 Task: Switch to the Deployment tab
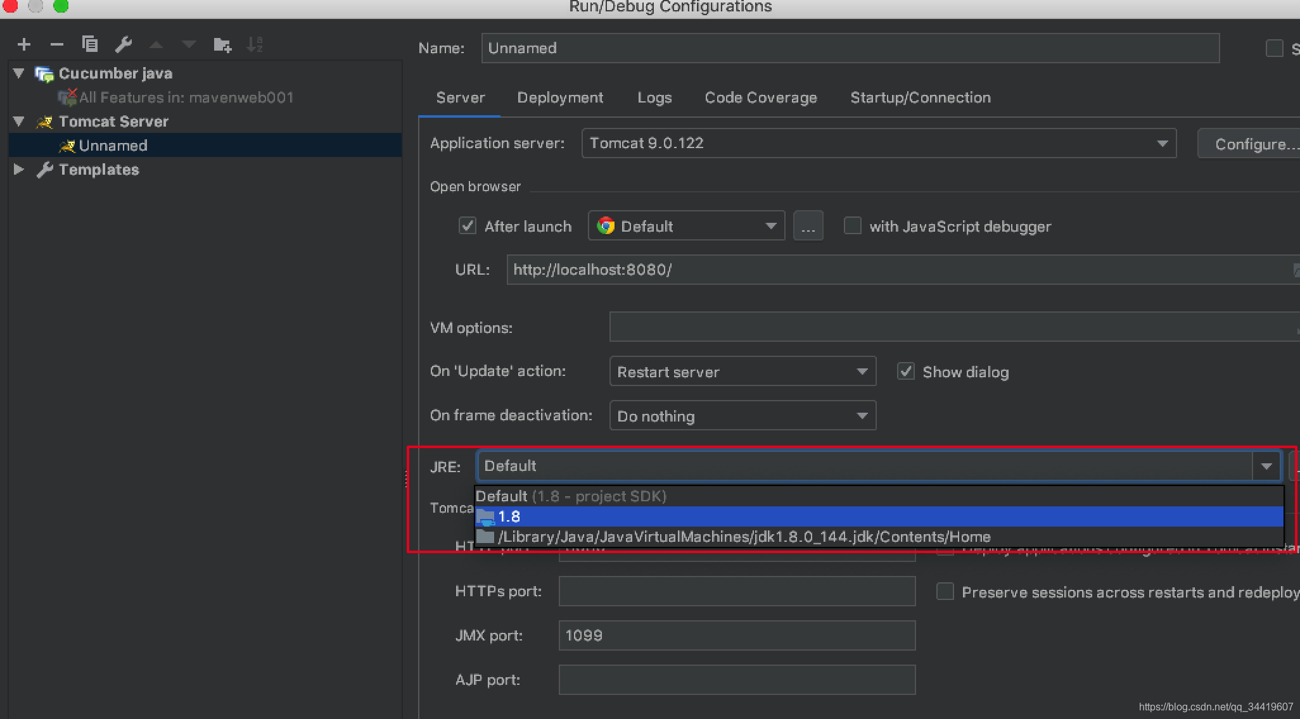point(560,97)
